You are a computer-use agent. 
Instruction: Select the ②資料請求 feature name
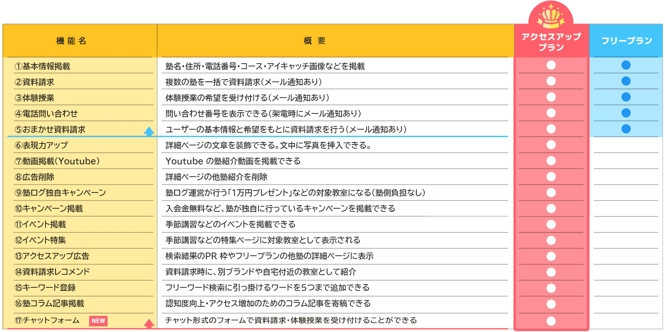(34, 82)
